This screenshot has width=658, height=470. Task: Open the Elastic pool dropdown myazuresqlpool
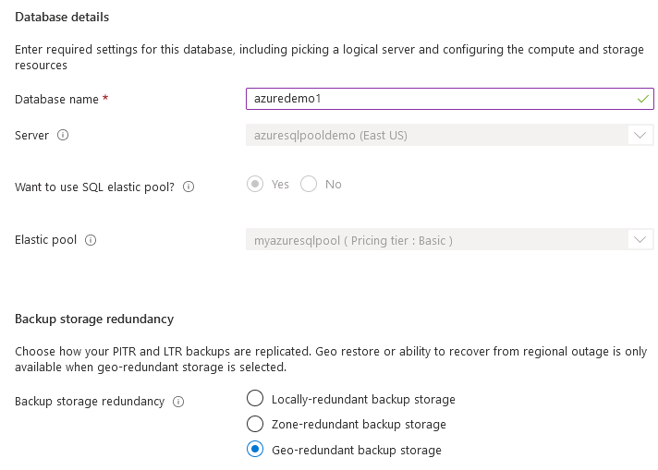449,239
